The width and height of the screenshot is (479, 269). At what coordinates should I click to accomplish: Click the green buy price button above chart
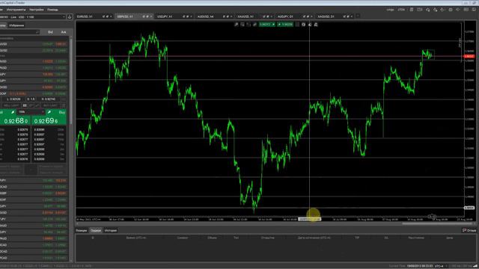point(285,25)
